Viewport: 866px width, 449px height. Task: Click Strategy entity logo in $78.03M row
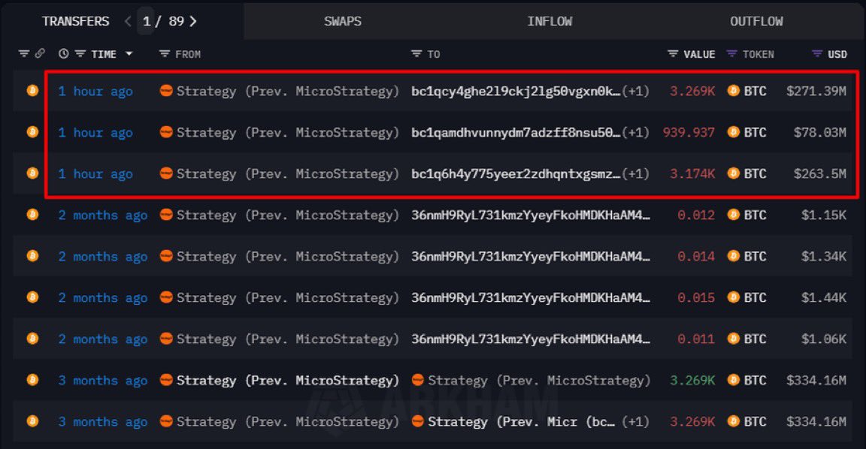[x=166, y=132]
